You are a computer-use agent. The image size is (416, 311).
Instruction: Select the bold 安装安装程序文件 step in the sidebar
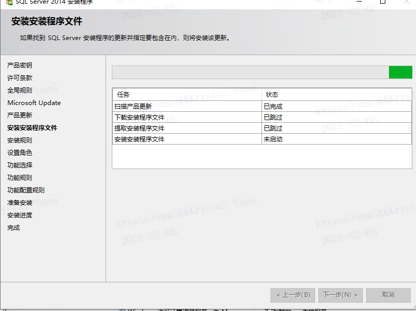32,127
